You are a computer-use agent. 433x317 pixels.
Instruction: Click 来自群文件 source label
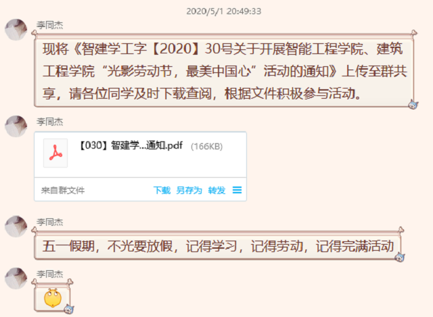(x=63, y=190)
